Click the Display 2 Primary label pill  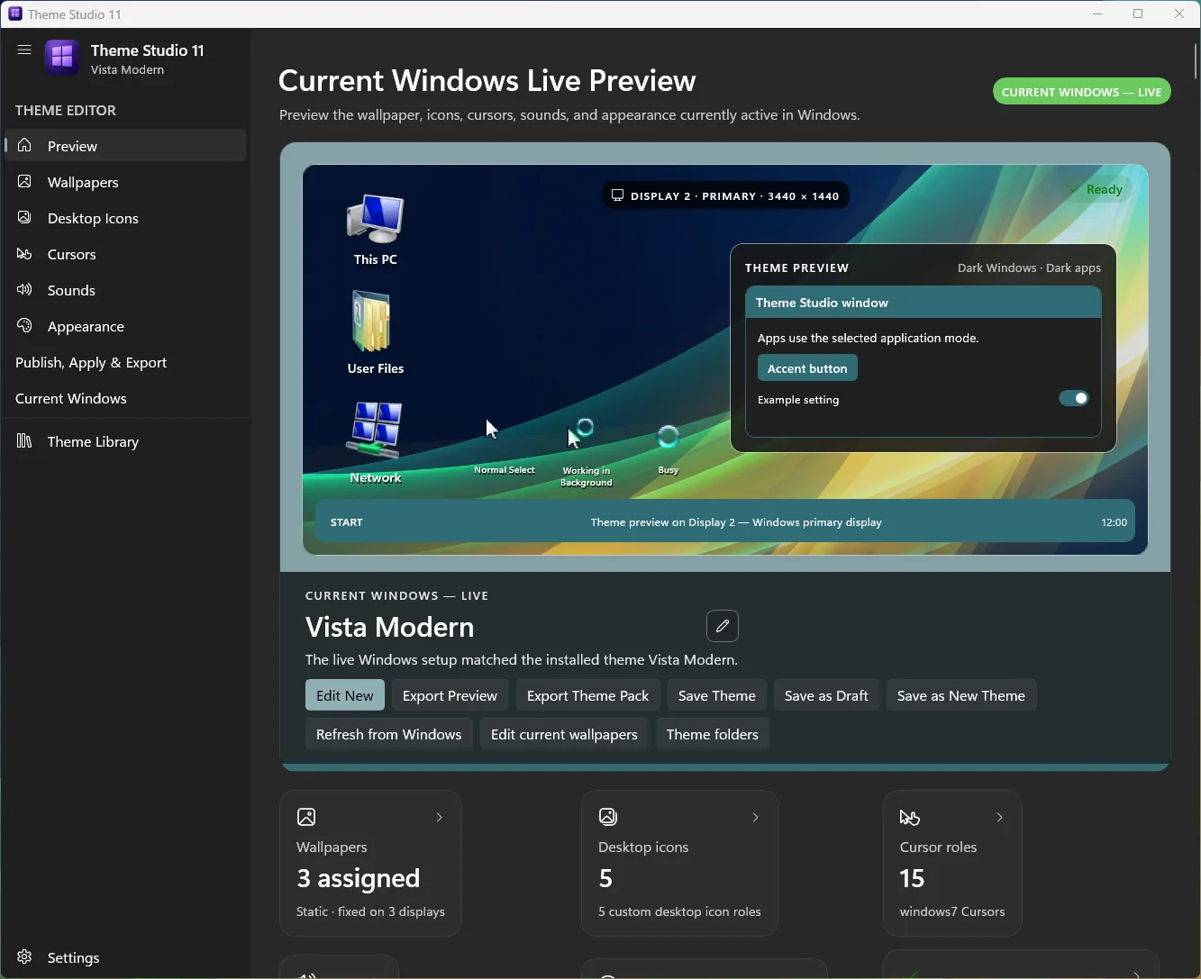tap(725, 195)
